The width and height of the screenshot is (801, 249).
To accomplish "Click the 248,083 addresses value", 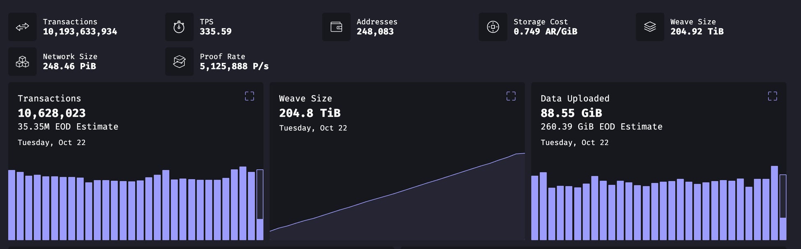I will 375,32.
